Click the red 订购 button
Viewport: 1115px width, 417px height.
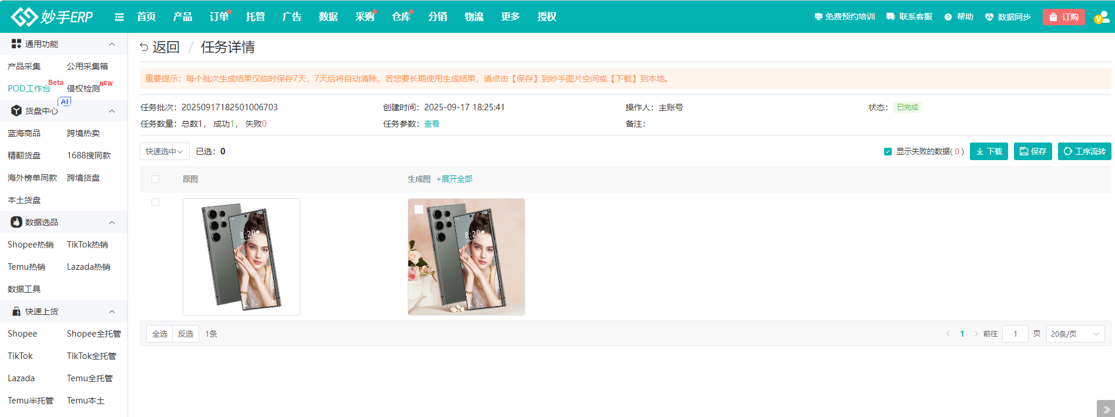[1064, 17]
